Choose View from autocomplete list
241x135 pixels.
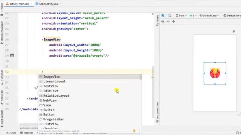(x=90, y=105)
